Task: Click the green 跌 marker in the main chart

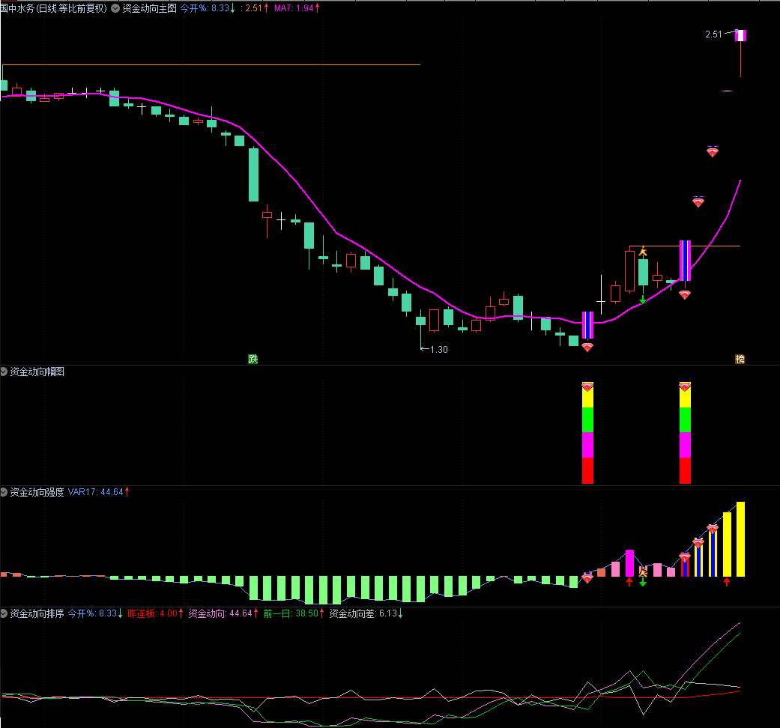Action: point(253,360)
